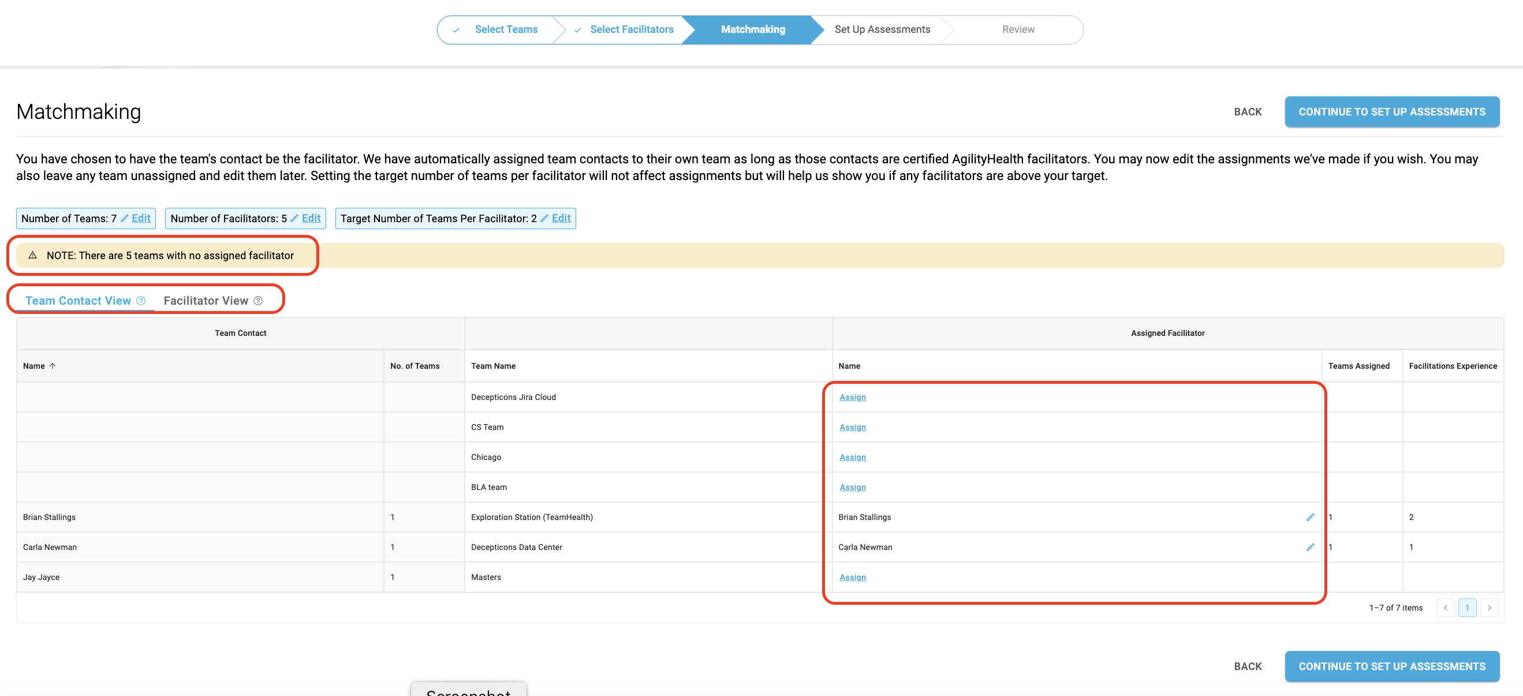The height and width of the screenshot is (696, 1523).
Task: Click the Matchmaking page heading
Action: (79, 111)
